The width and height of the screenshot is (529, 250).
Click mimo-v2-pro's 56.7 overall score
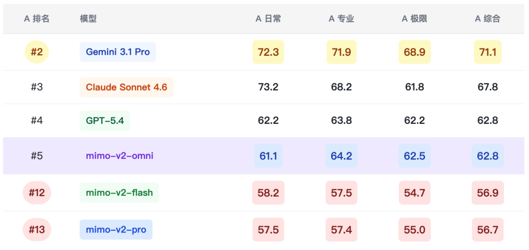488,229
